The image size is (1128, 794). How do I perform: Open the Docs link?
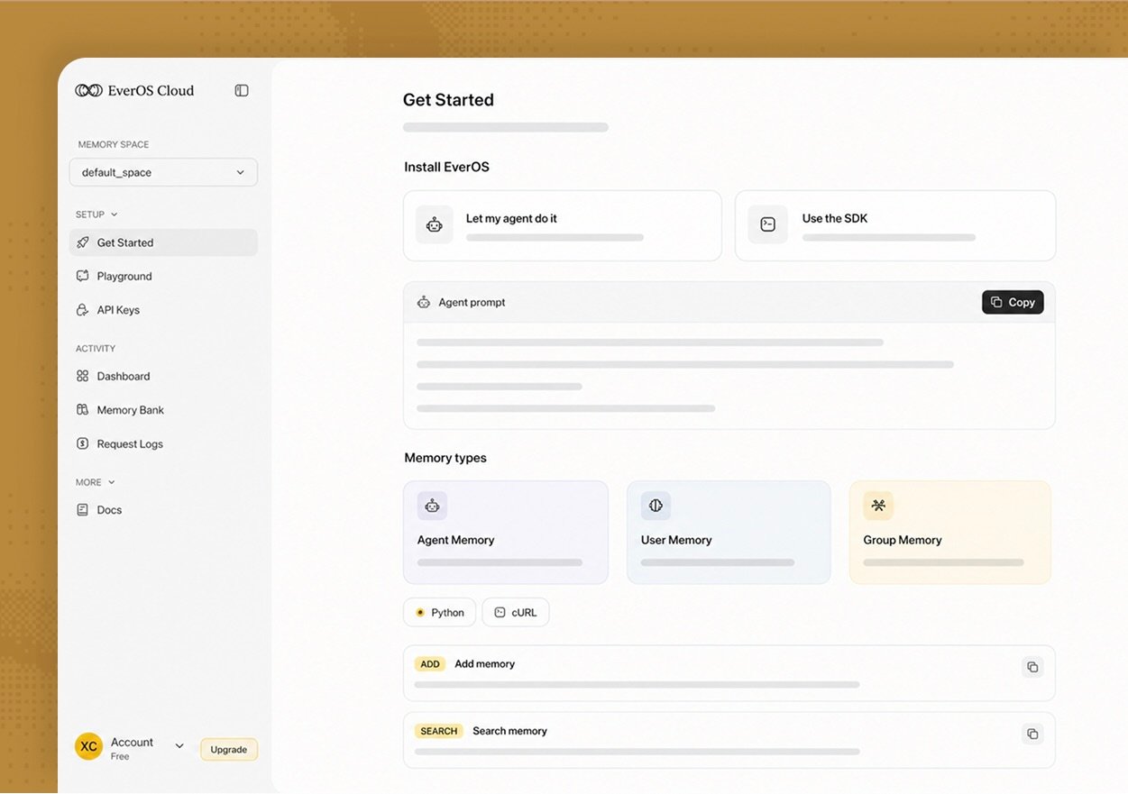tap(163, 510)
